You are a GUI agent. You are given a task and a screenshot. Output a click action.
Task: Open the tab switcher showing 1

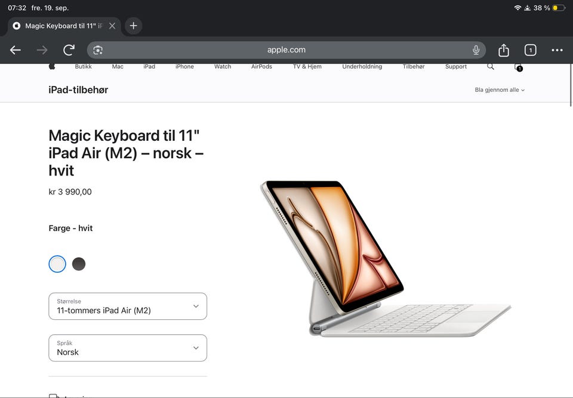530,50
